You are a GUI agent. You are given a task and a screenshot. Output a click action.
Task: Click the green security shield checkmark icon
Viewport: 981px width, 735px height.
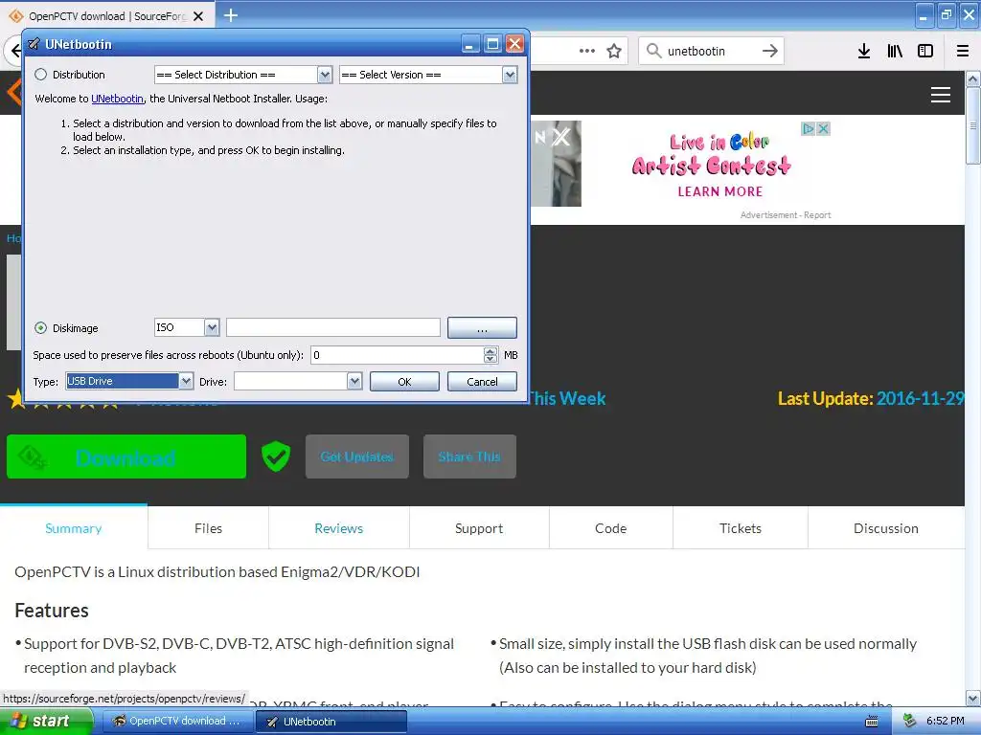click(275, 457)
